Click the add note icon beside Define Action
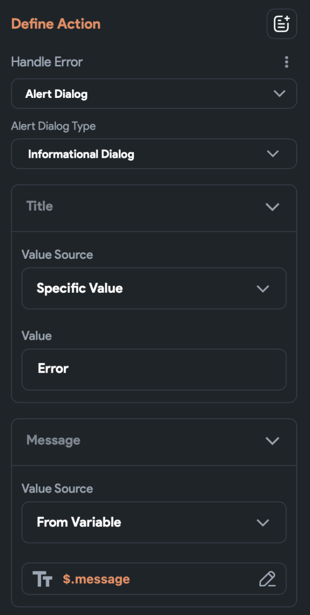Viewport: 310px width, 615px height. (x=281, y=24)
